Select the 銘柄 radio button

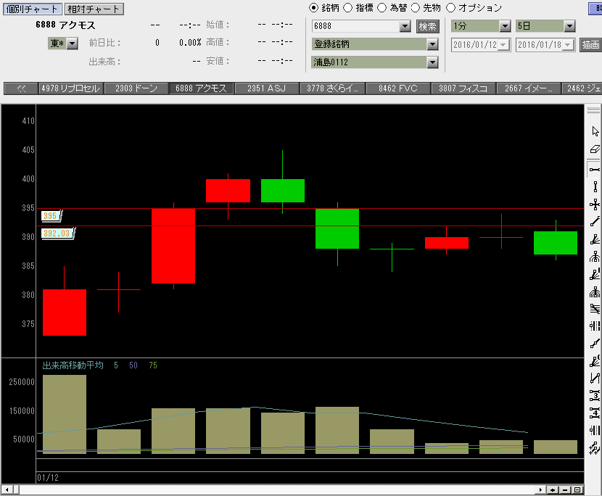(313, 8)
